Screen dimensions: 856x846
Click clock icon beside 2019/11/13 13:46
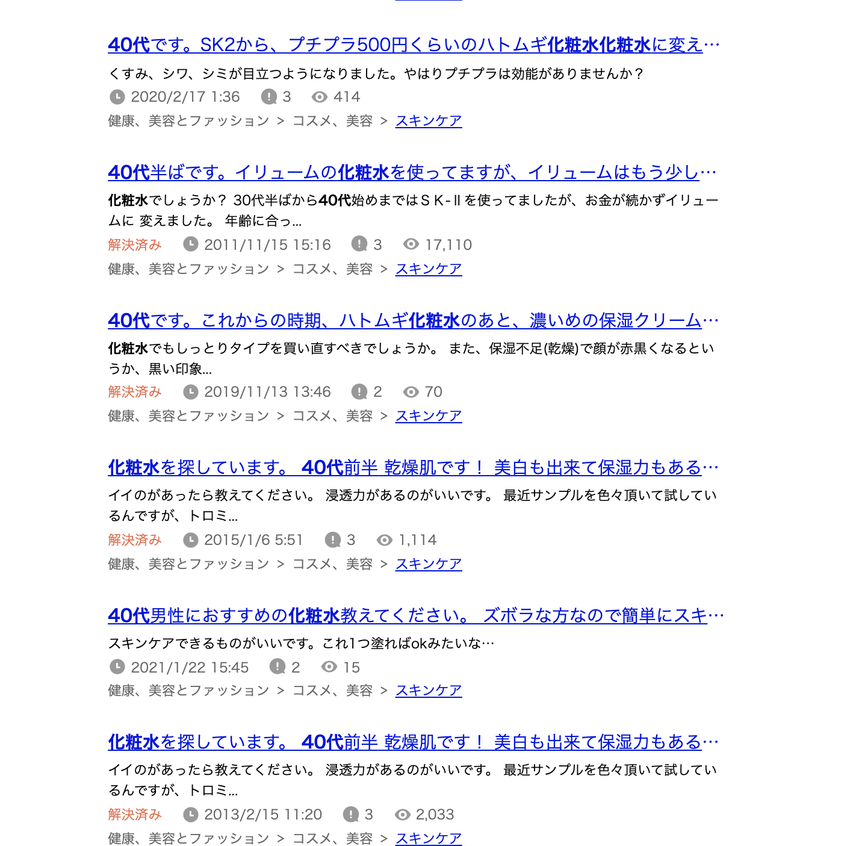[x=191, y=392]
